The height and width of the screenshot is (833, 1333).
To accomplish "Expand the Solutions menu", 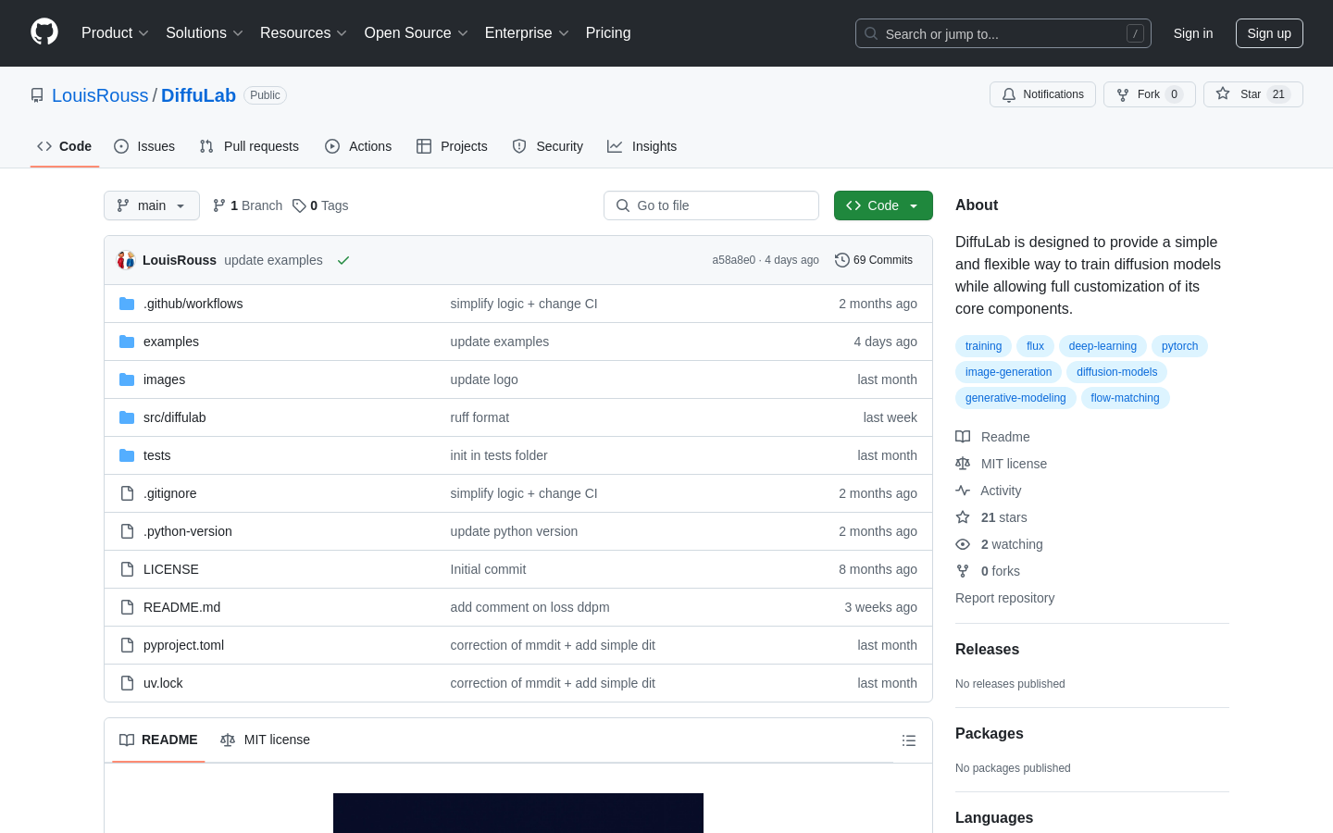I will 205,33.
